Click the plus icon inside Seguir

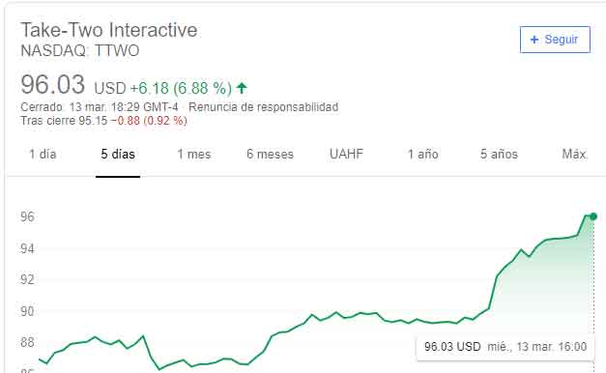click(534, 40)
